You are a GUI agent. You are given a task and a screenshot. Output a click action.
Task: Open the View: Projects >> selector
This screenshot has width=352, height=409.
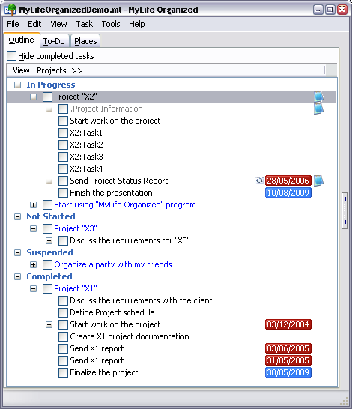tap(48, 70)
